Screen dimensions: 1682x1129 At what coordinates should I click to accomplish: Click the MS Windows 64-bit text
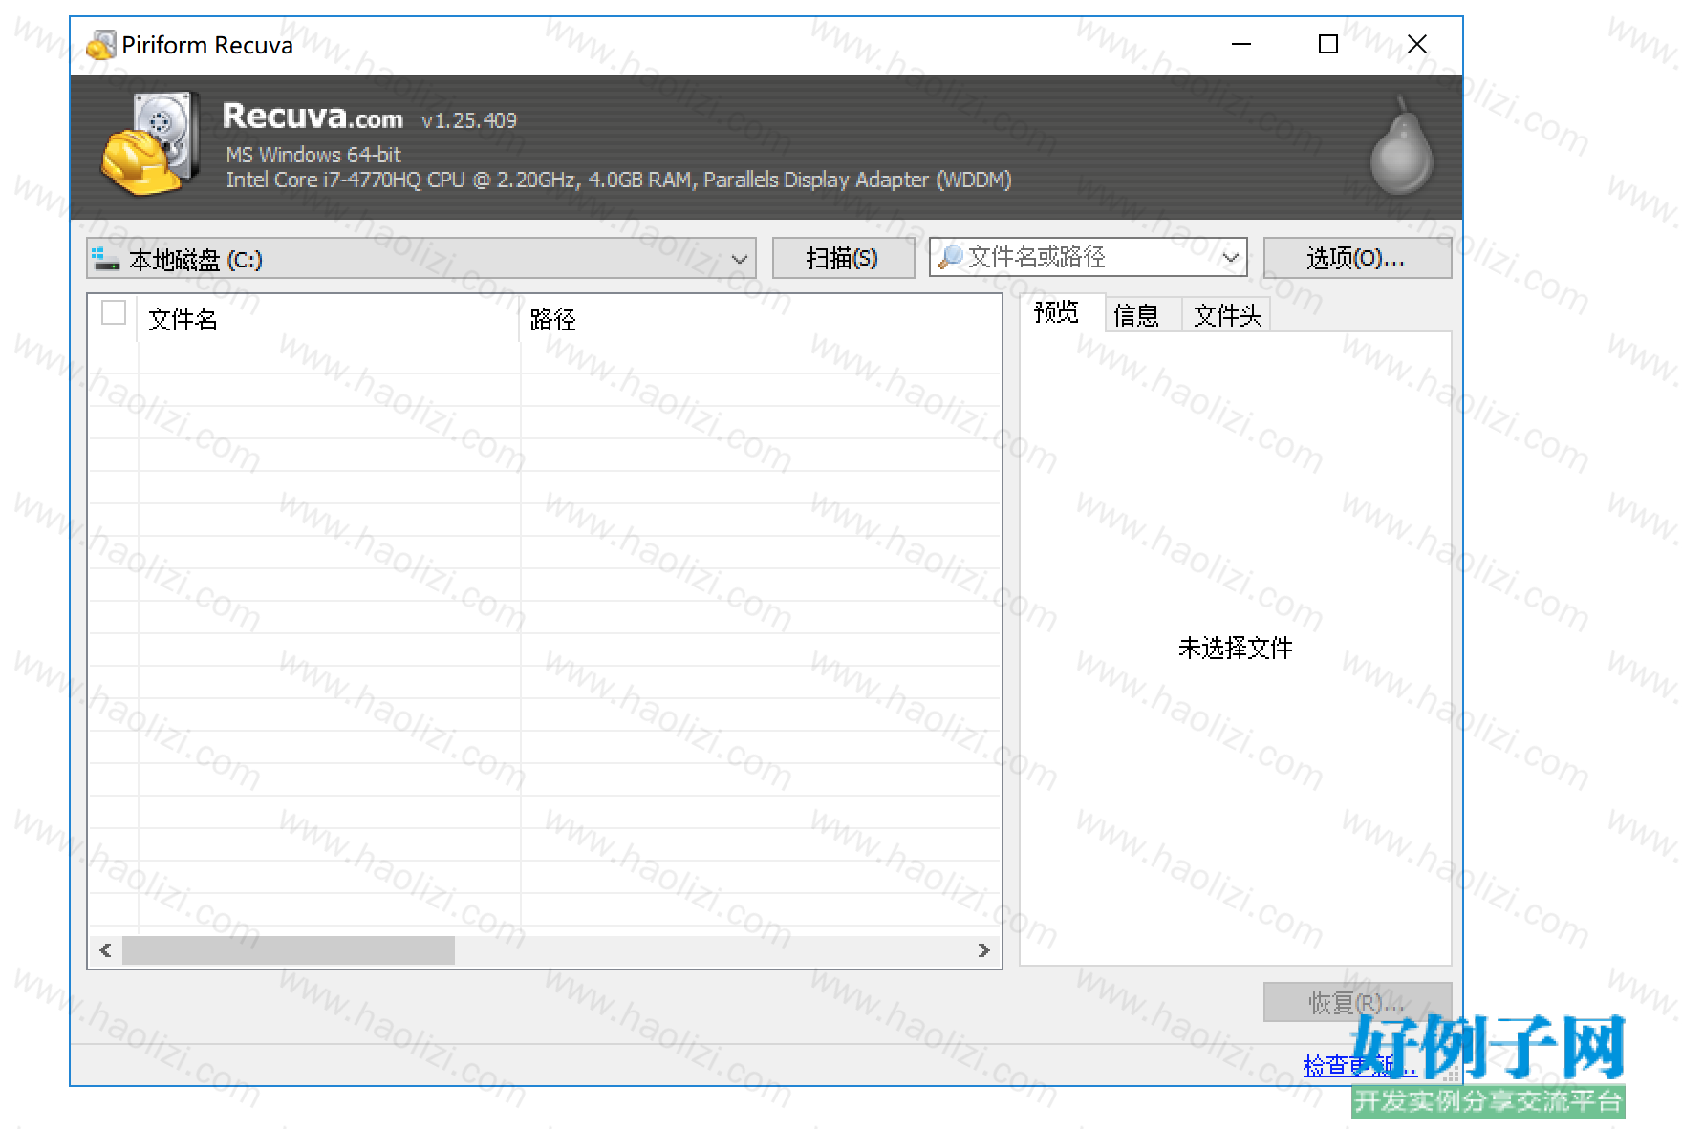pyautogui.click(x=313, y=155)
